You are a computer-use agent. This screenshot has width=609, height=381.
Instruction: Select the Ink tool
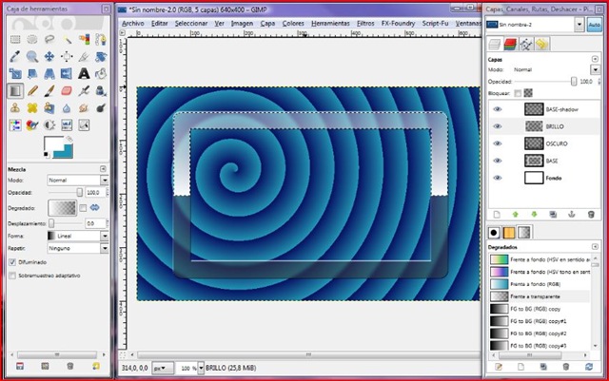pyautogui.click(x=101, y=91)
